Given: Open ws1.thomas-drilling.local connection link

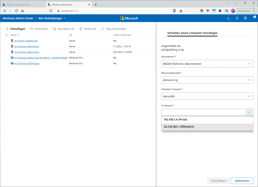Looking at the screenshot, I should 41,58.
